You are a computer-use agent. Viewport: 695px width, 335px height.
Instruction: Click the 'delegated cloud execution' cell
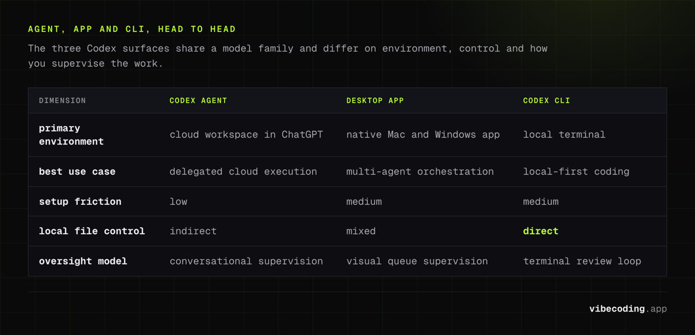click(x=243, y=172)
